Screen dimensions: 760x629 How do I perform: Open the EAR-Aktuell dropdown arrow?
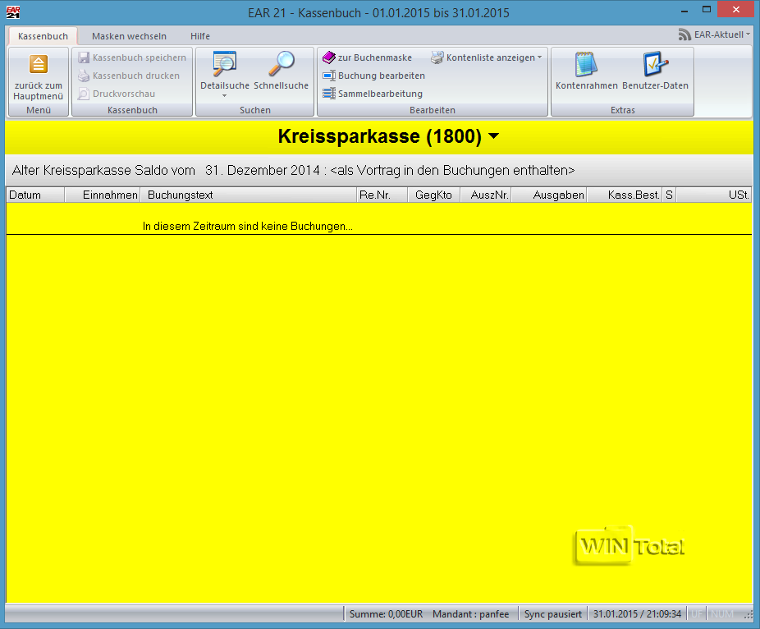click(748, 34)
